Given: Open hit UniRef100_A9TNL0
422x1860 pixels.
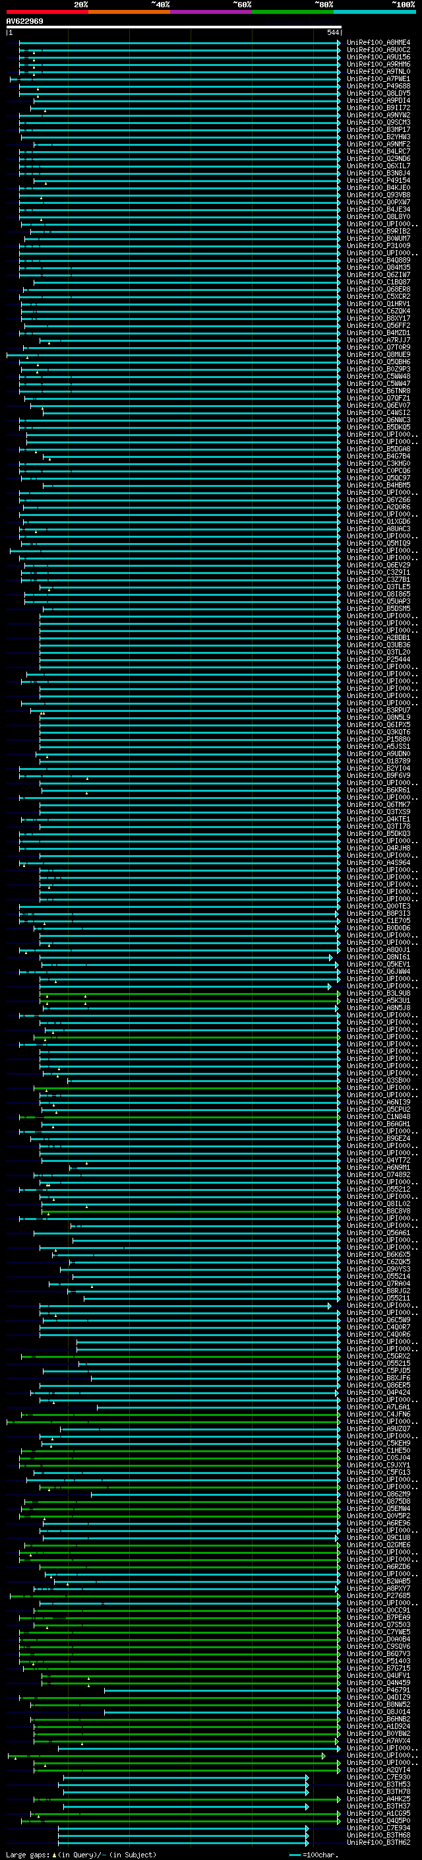Looking at the screenshot, I should pyautogui.click(x=378, y=71).
